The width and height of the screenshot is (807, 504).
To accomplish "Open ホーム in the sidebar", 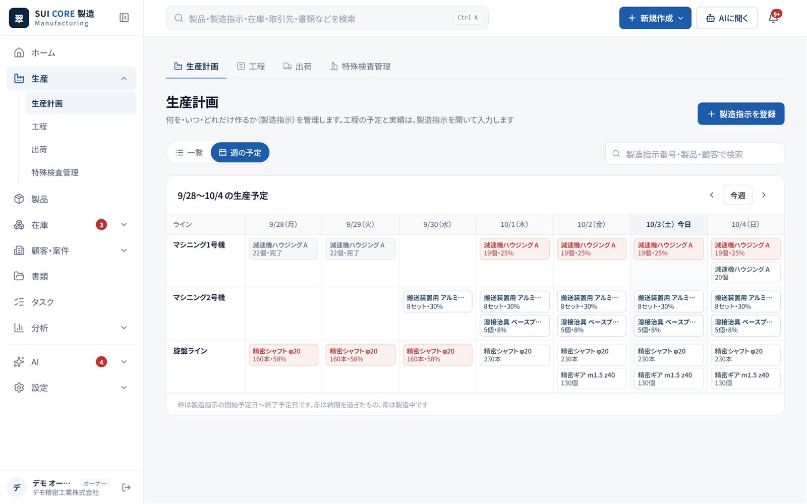I will [71, 52].
